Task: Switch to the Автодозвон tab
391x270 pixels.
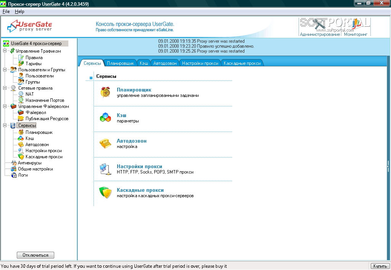Action: pyautogui.click(x=165, y=63)
